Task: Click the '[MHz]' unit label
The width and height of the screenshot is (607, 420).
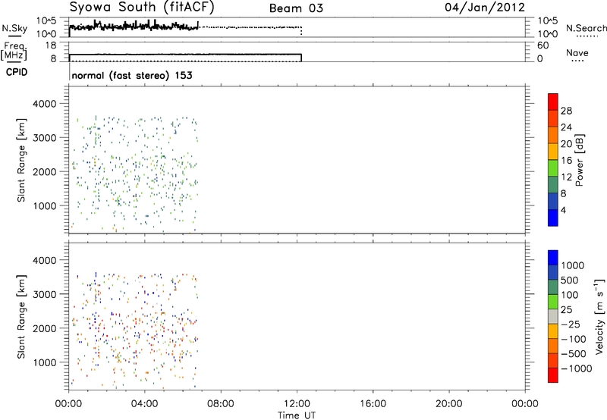Action: coord(14,55)
